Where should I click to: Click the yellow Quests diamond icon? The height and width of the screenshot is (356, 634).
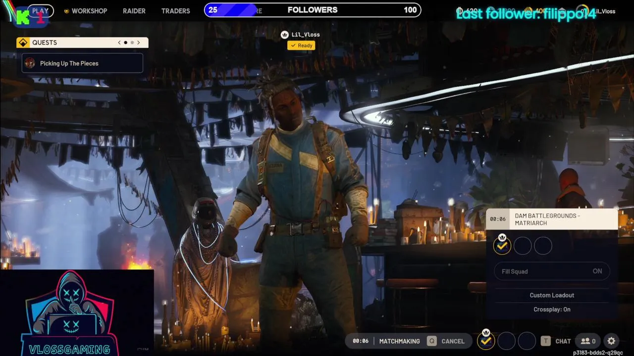[23, 43]
